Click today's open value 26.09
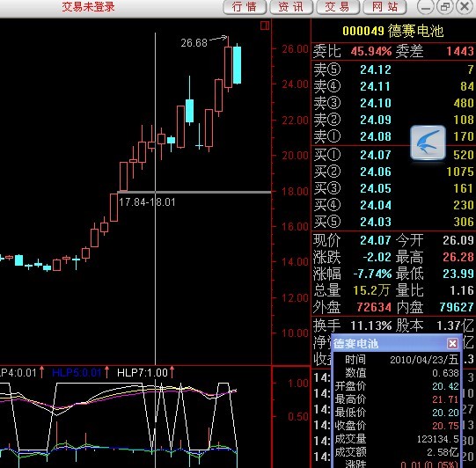 [458, 240]
